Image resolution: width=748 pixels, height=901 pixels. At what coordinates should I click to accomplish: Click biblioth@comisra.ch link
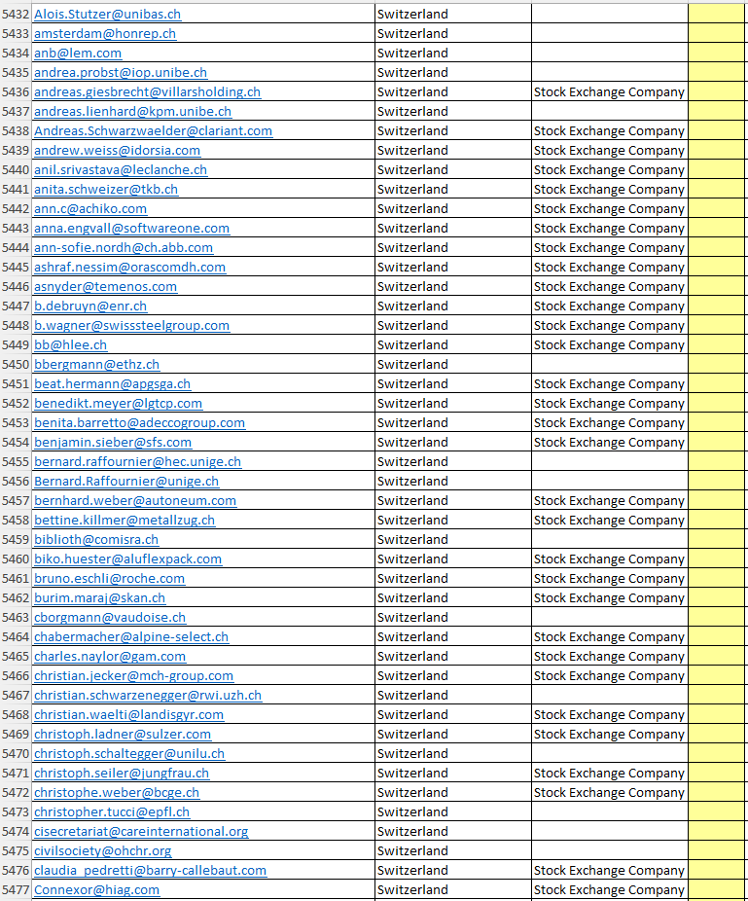(96, 540)
